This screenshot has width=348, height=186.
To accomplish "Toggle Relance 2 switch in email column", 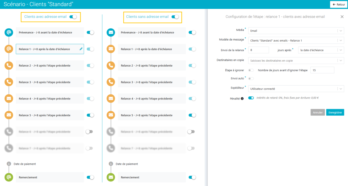I will click(x=90, y=66).
